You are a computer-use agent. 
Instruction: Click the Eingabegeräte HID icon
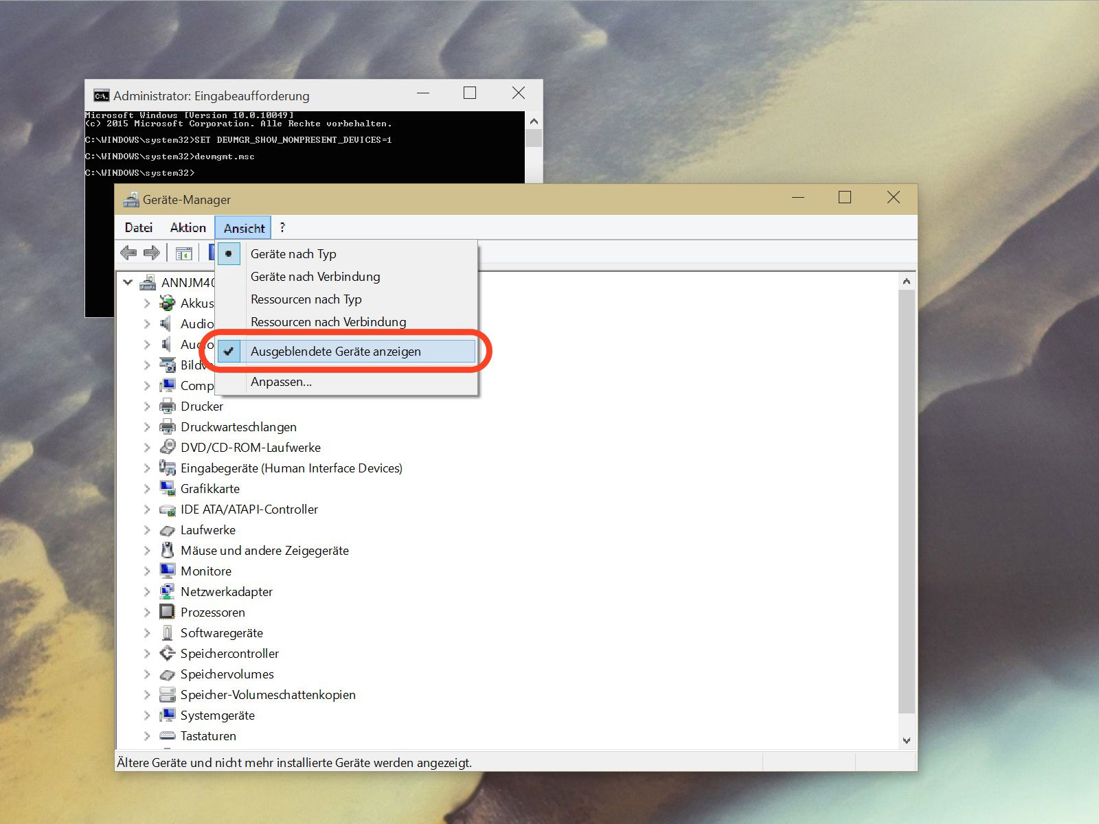click(167, 468)
